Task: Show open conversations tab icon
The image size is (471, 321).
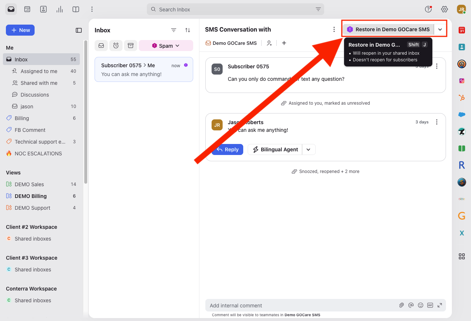Action: click(x=101, y=46)
